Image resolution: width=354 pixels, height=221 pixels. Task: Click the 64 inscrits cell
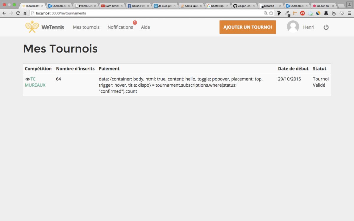[58, 79]
